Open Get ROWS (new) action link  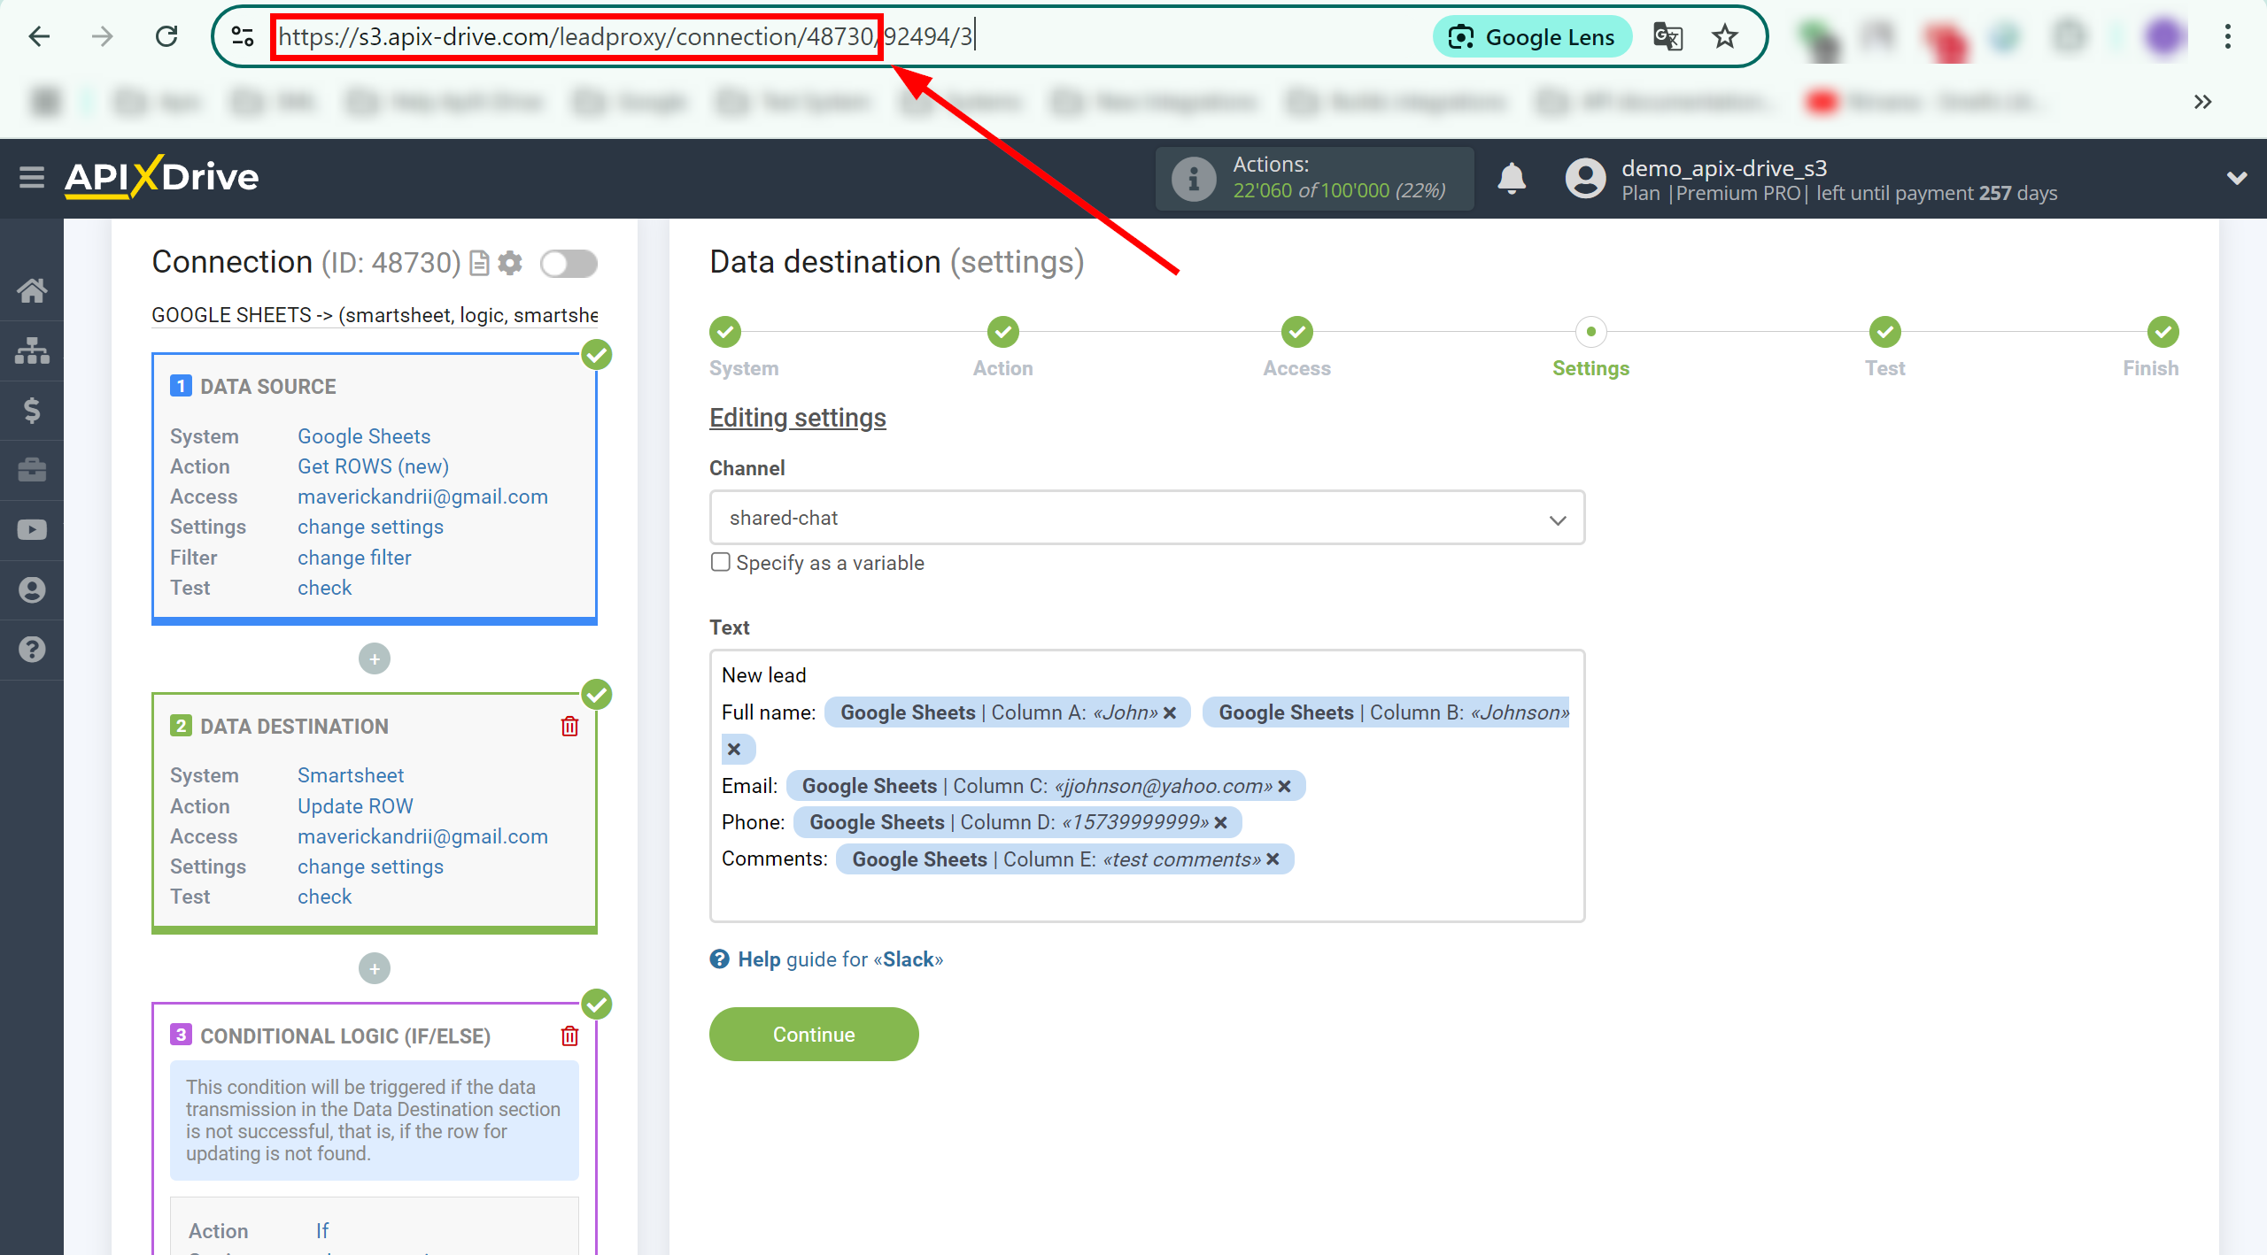coord(372,466)
